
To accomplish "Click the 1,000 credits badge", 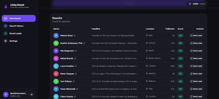I will (197, 4).
